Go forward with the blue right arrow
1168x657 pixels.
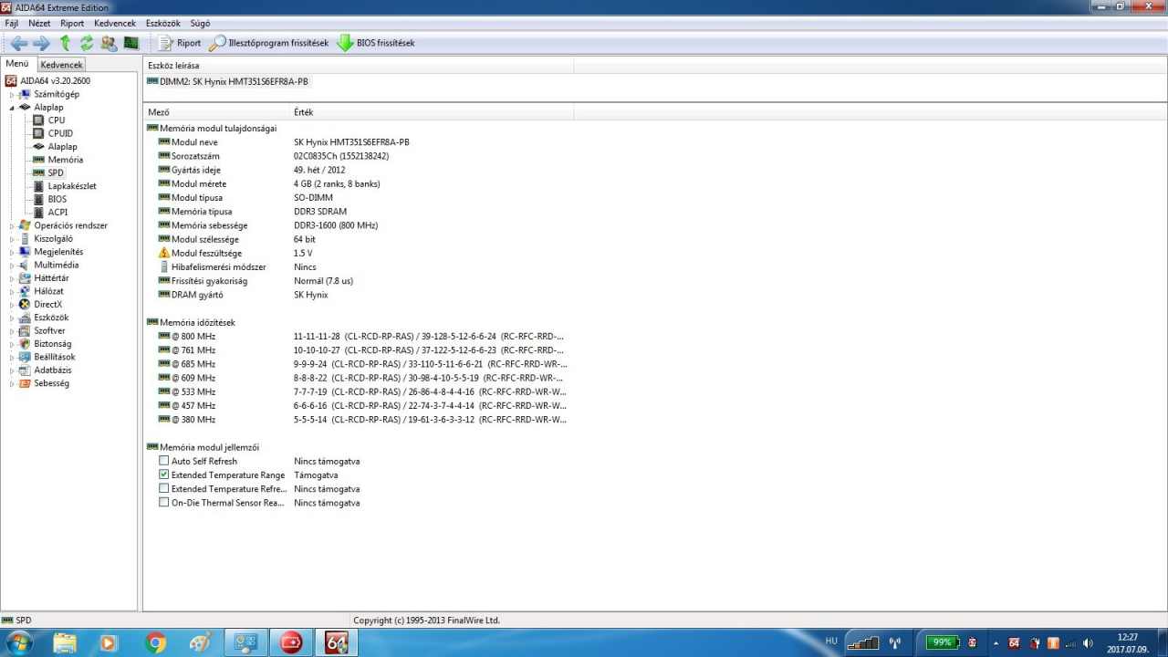[x=42, y=43]
